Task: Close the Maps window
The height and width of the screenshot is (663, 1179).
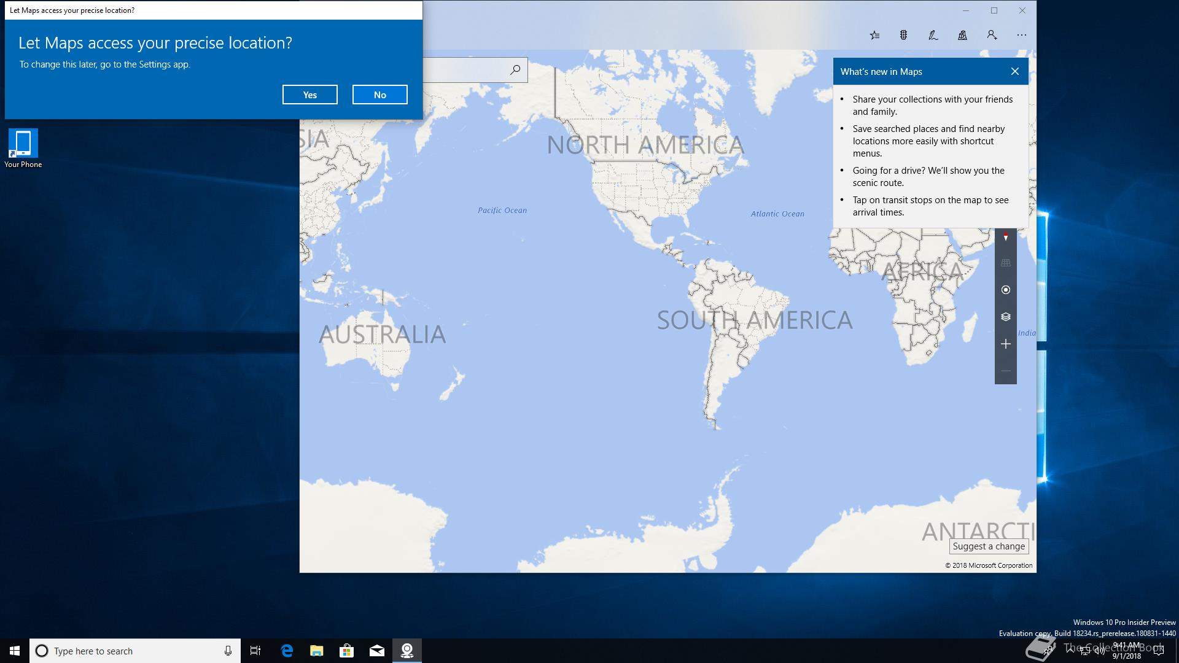Action: [x=1022, y=10]
